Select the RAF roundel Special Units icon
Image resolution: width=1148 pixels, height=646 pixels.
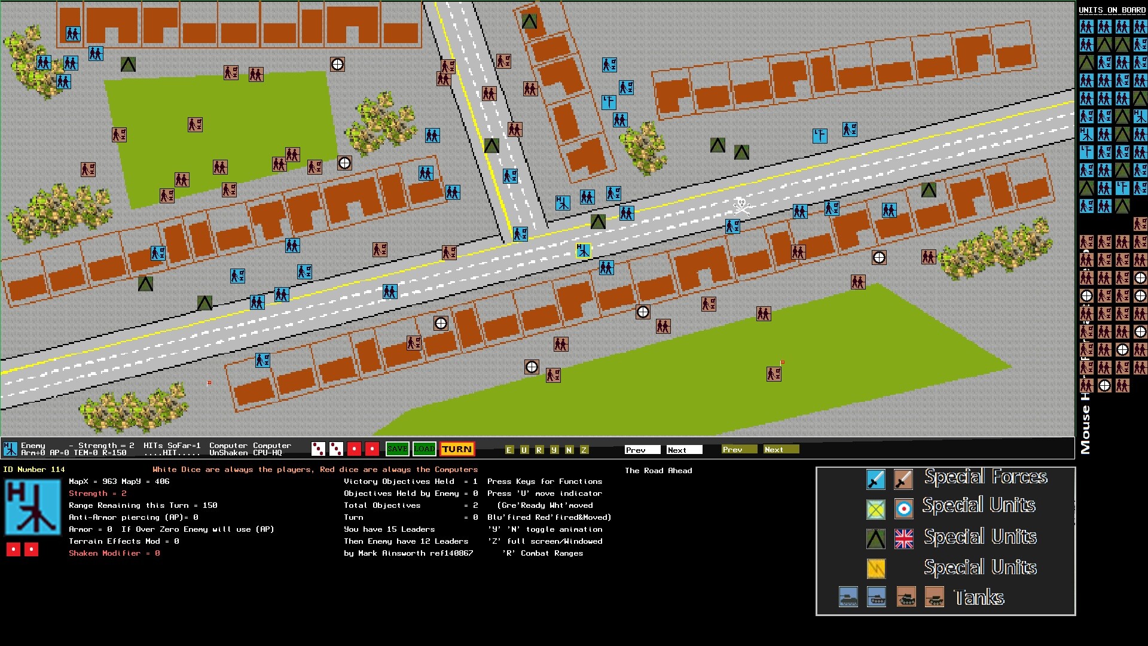pos(903,509)
